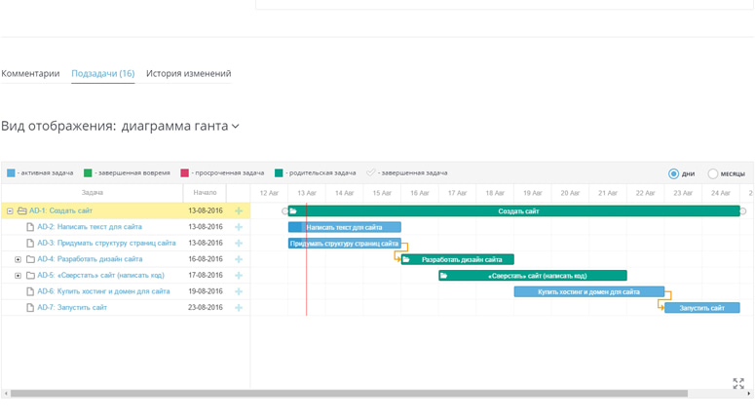Screen dimensions: 755x419
Task: Open task link AD-7: Запустить сайт
Action: point(72,308)
